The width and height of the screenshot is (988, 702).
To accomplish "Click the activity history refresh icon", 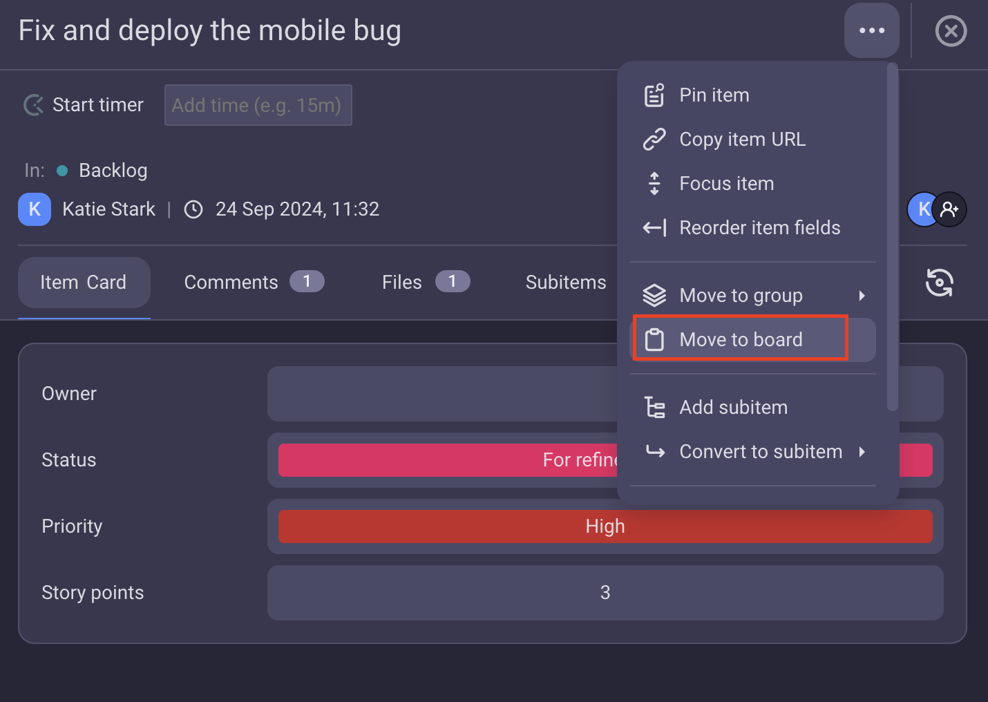I will point(939,283).
